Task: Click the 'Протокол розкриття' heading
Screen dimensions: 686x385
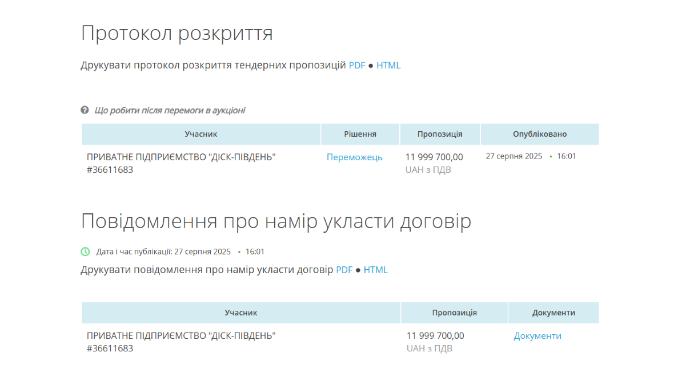Action: click(176, 33)
